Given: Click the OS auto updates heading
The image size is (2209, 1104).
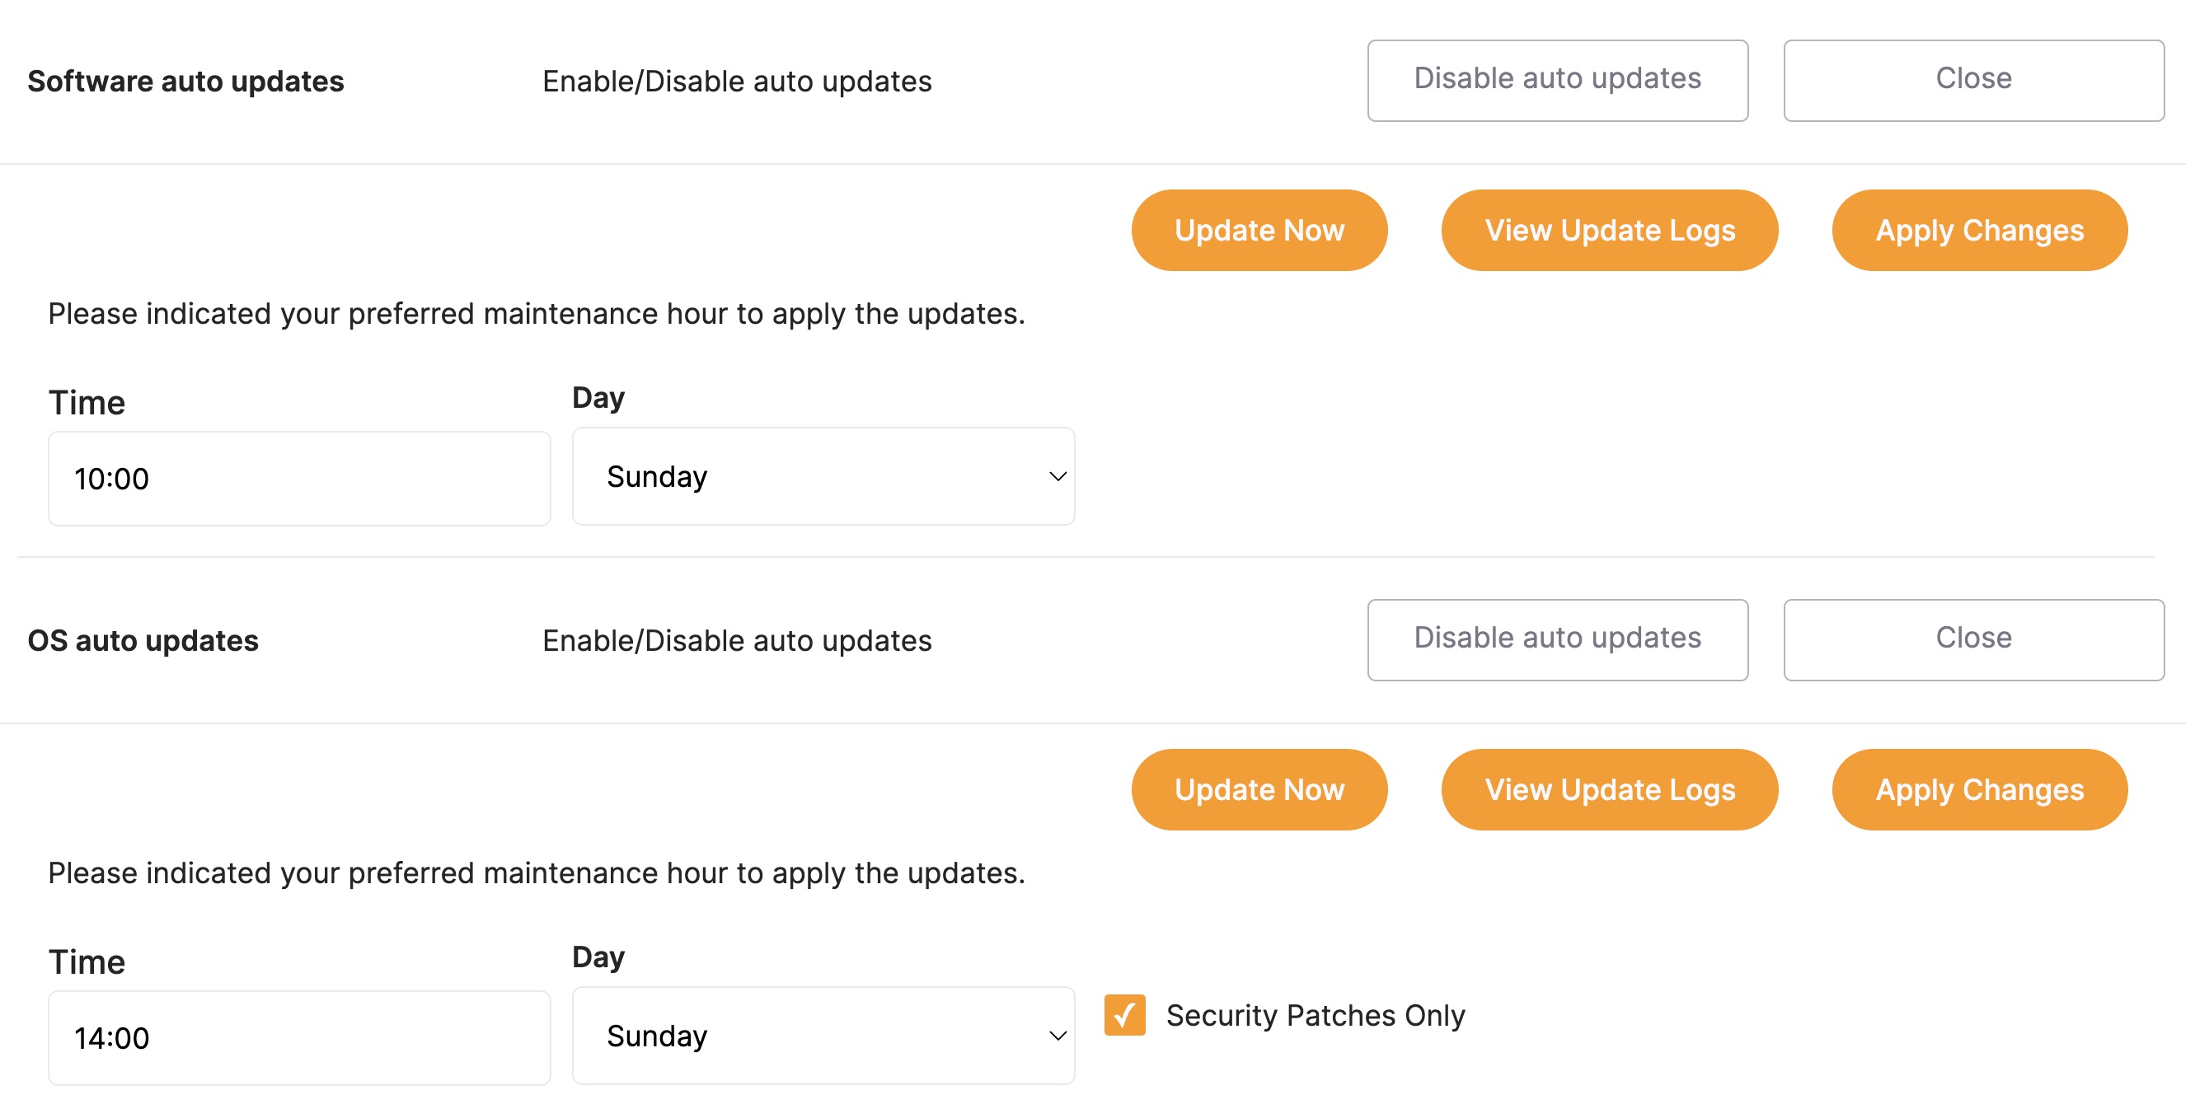Looking at the screenshot, I should point(143,640).
